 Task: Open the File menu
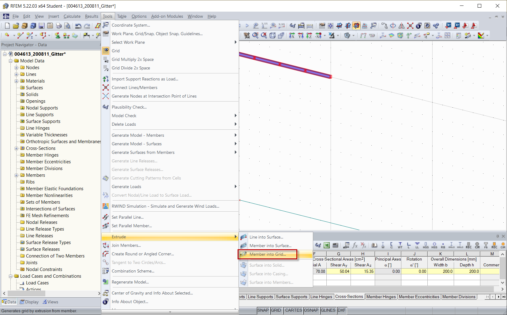click(16, 16)
